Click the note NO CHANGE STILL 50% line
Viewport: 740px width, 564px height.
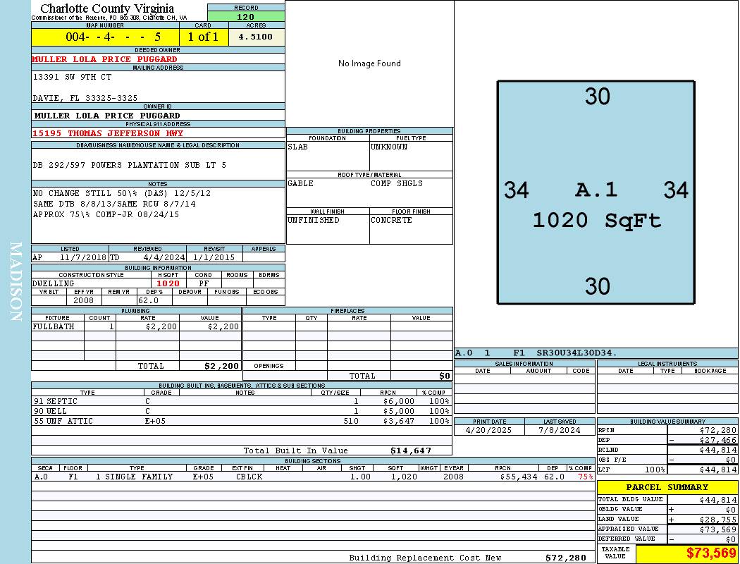122,193
